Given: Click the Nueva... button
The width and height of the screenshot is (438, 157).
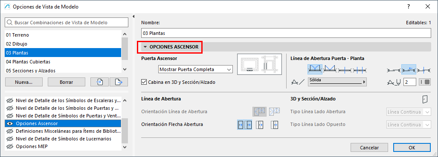Looking at the screenshot, I should [24, 82].
